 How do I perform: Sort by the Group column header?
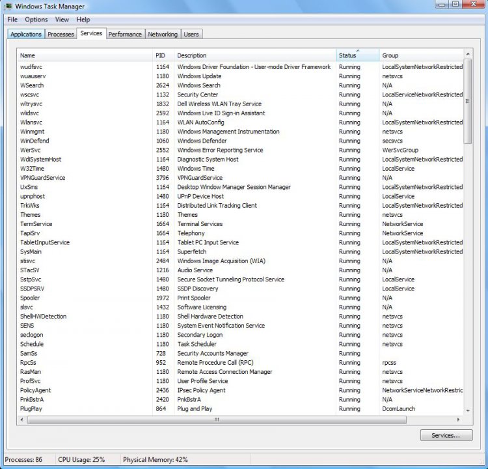[421, 55]
